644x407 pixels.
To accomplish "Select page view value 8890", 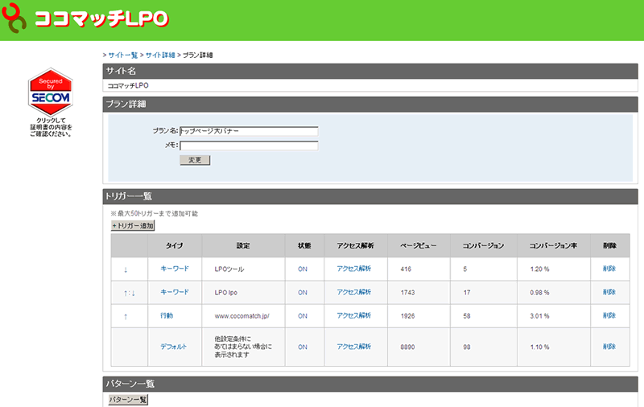I will 408,347.
